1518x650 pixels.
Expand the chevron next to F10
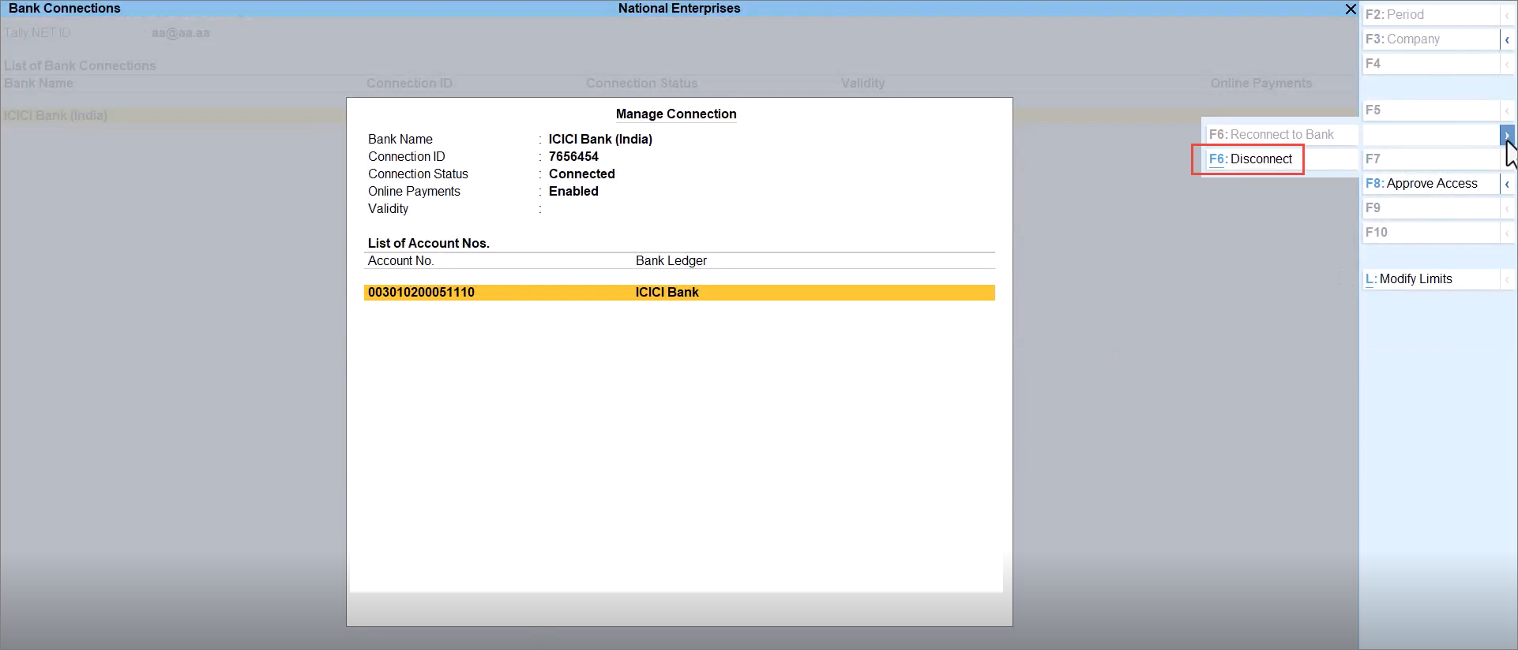[x=1507, y=233]
